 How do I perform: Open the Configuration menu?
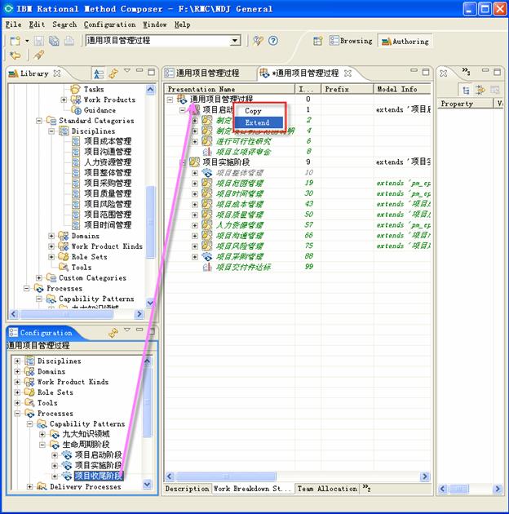[x=109, y=24]
